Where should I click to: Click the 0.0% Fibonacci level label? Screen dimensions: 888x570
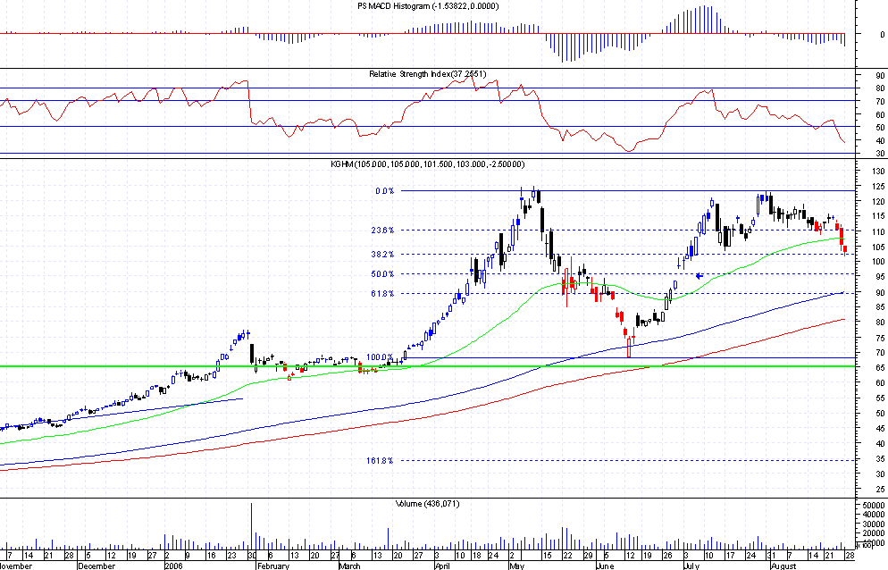coord(384,190)
